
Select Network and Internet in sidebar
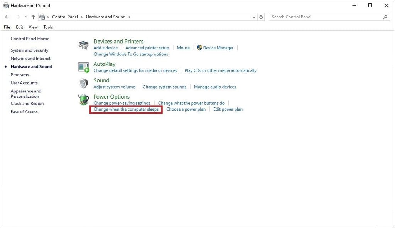[x=30, y=59]
